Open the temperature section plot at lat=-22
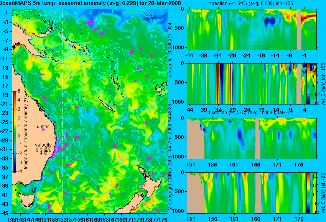326x222 pixels. [252, 139]
